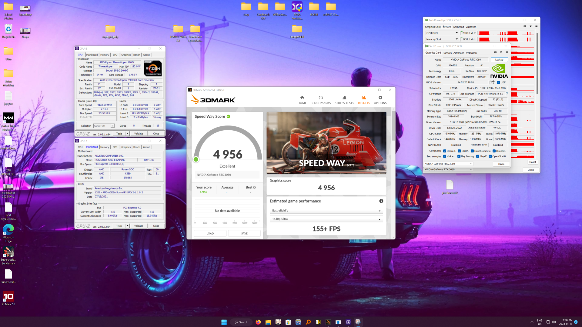Click the SAVE button in 3DMark
The image size is (582, 327).
point(244,233)
